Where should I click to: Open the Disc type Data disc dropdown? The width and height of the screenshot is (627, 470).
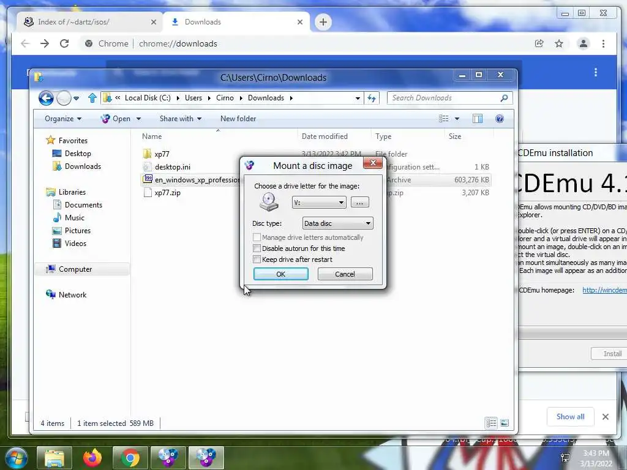pos(337,223)
